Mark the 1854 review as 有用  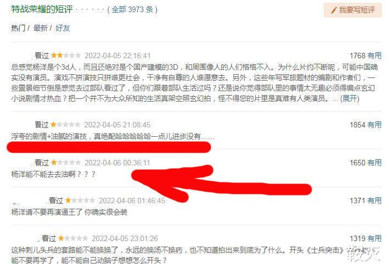[374, 125]
